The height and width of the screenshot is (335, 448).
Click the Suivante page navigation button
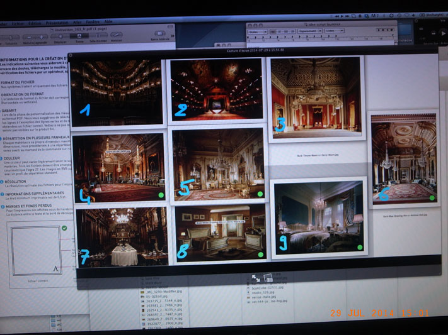[x=11, y=38]
